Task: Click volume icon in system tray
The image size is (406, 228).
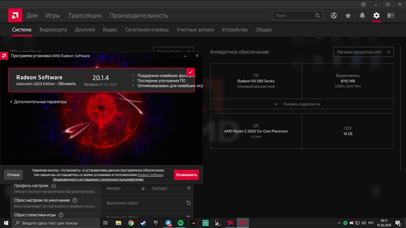Action: (x=363, y=223)
